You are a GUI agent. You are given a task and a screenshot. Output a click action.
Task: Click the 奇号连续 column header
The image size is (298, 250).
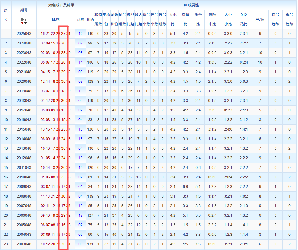tap(275, 19)
